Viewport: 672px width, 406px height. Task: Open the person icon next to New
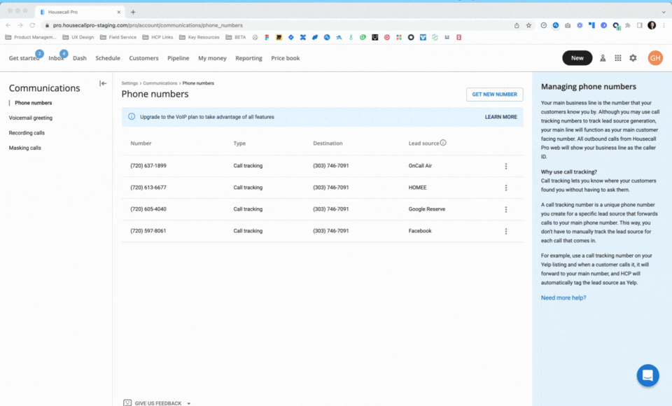point(603,58)
